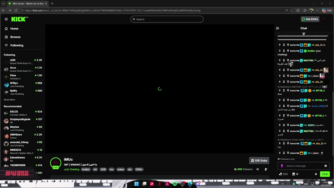Open GMHikaru recommended channel
The image size is (334, 188).
click(x=23, y=136)
